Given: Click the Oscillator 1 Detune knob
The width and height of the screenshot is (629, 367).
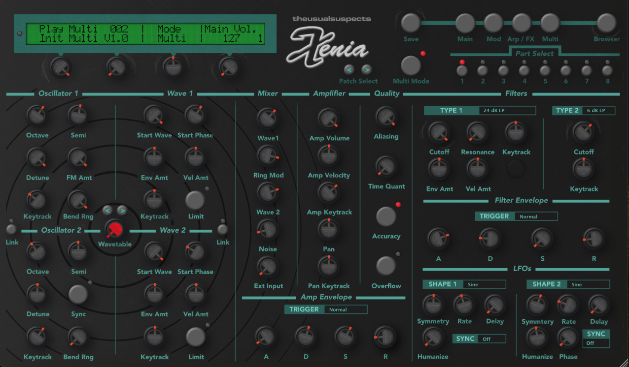Looking at the screenshot, I should pos(36,157).
